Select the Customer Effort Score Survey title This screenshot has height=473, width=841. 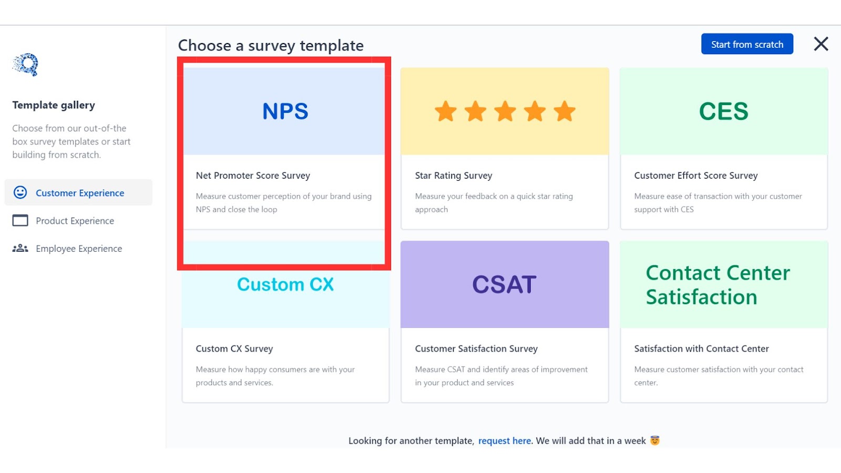point(696,176)
